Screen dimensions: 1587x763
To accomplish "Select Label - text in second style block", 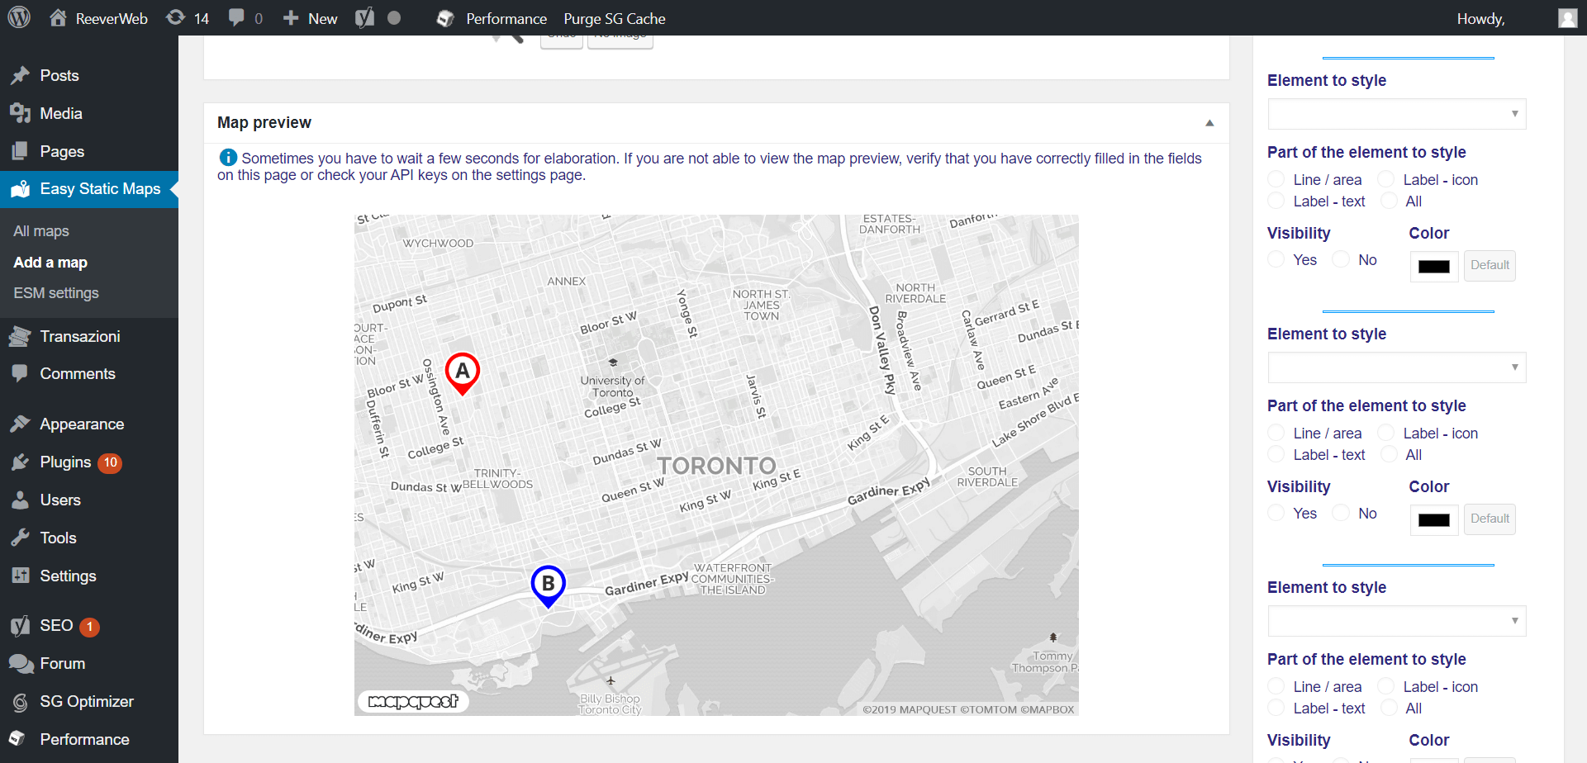I will pyautogui.click(x=1276, y=454).
